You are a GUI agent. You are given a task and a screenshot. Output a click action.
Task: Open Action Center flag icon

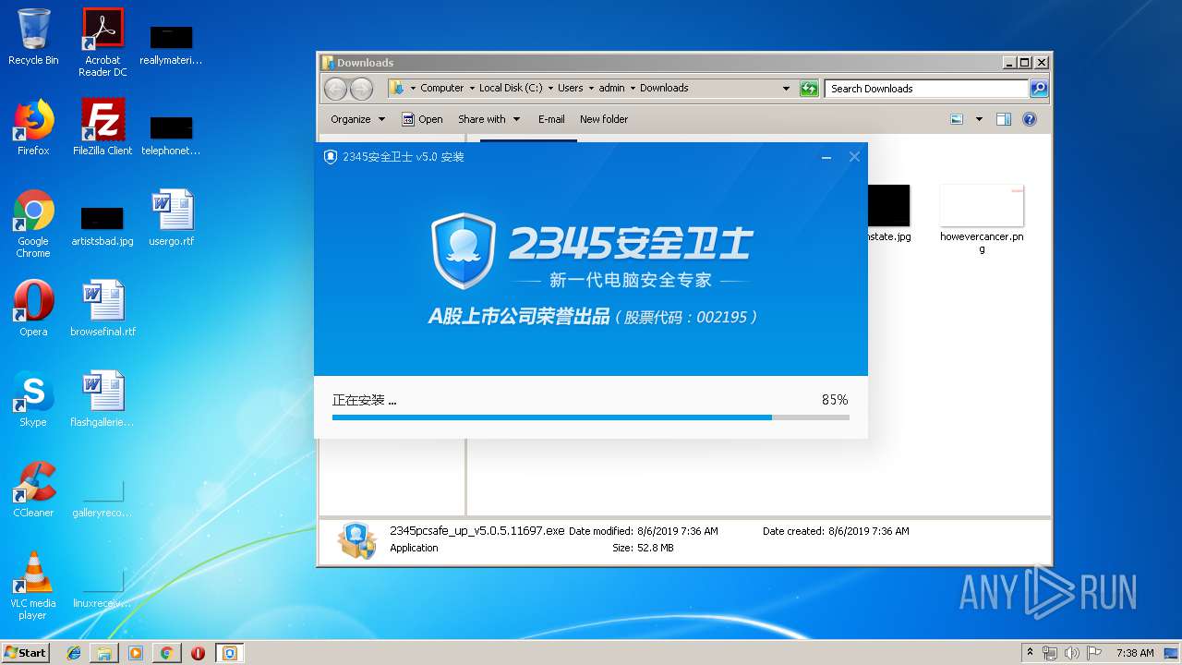click(1094, 653)
